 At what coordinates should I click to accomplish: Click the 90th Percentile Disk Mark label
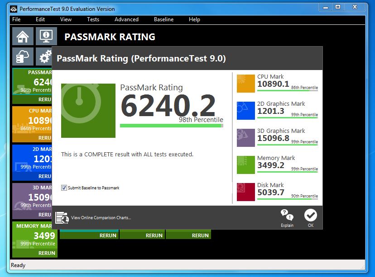pos(304,196)
